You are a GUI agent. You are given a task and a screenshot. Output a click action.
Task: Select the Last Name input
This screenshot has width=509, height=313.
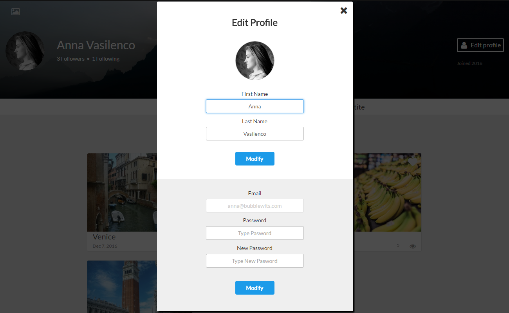255,134
